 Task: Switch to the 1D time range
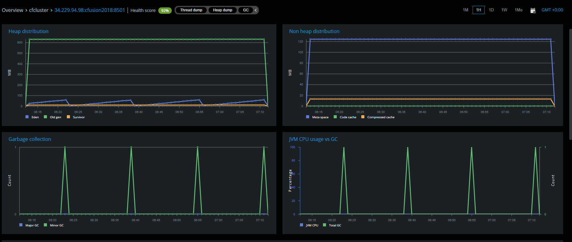491,10
